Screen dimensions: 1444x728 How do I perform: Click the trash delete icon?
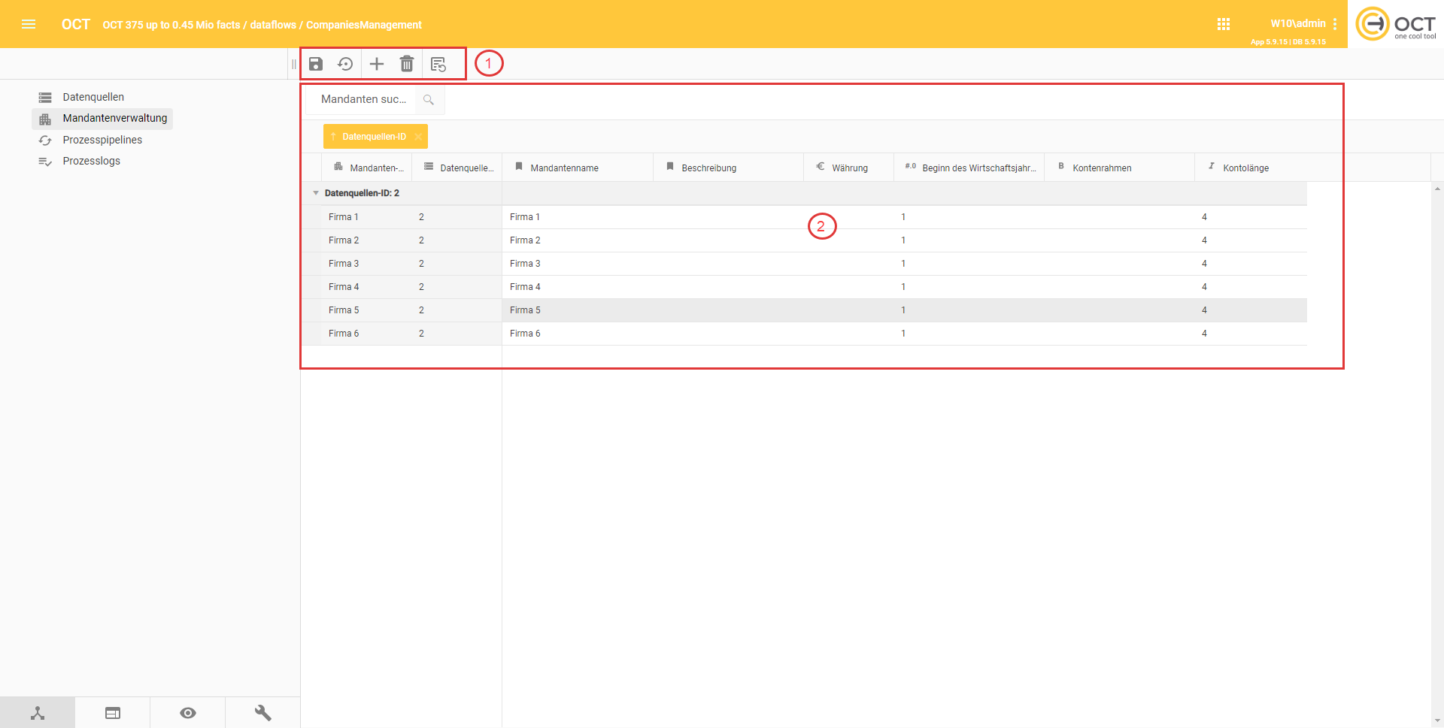407,64
